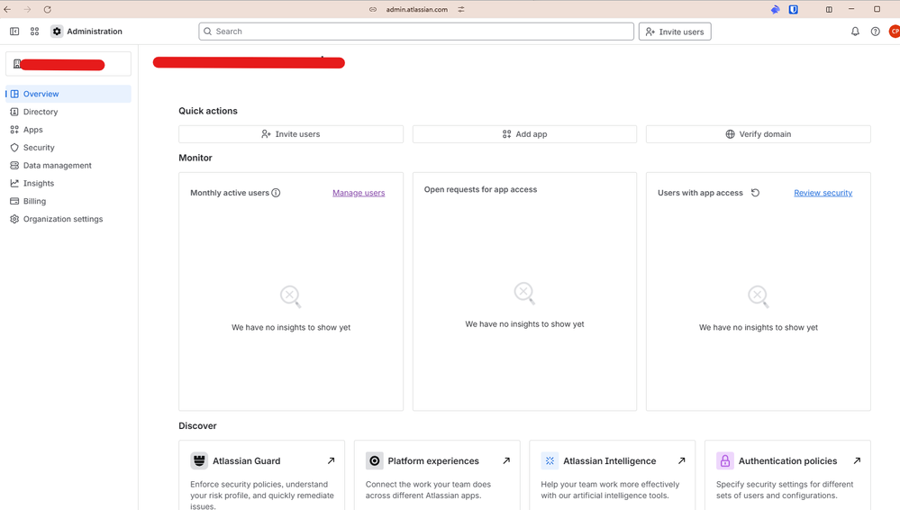Click the Administration gear logo
Screen dimensions: 900x510
[x=56, y=32]
